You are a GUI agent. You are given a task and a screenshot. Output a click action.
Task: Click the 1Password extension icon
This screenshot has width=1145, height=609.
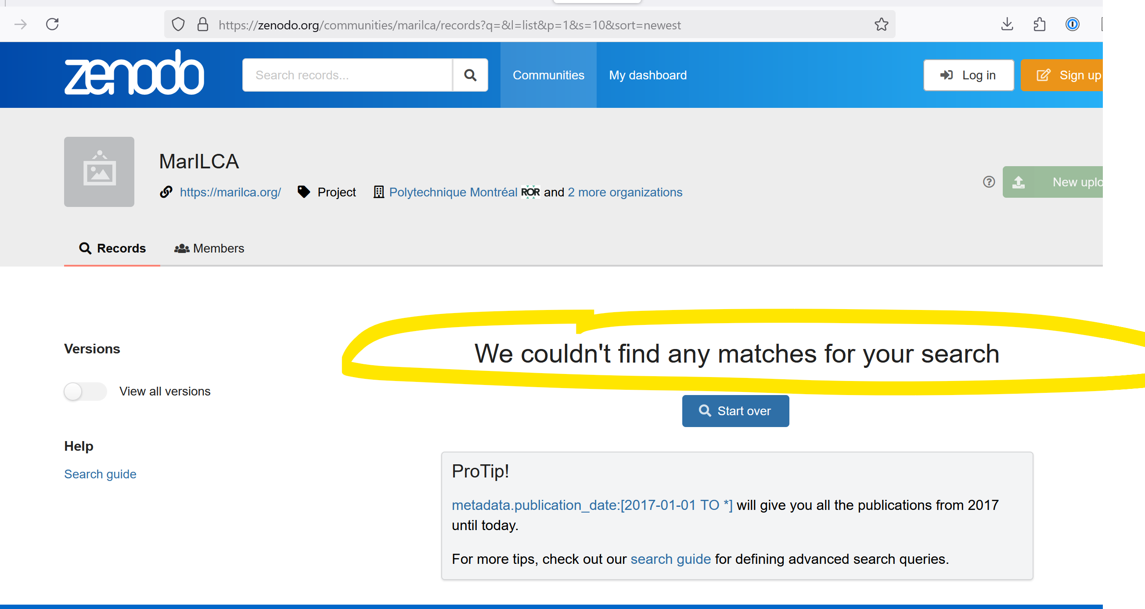1072,25
